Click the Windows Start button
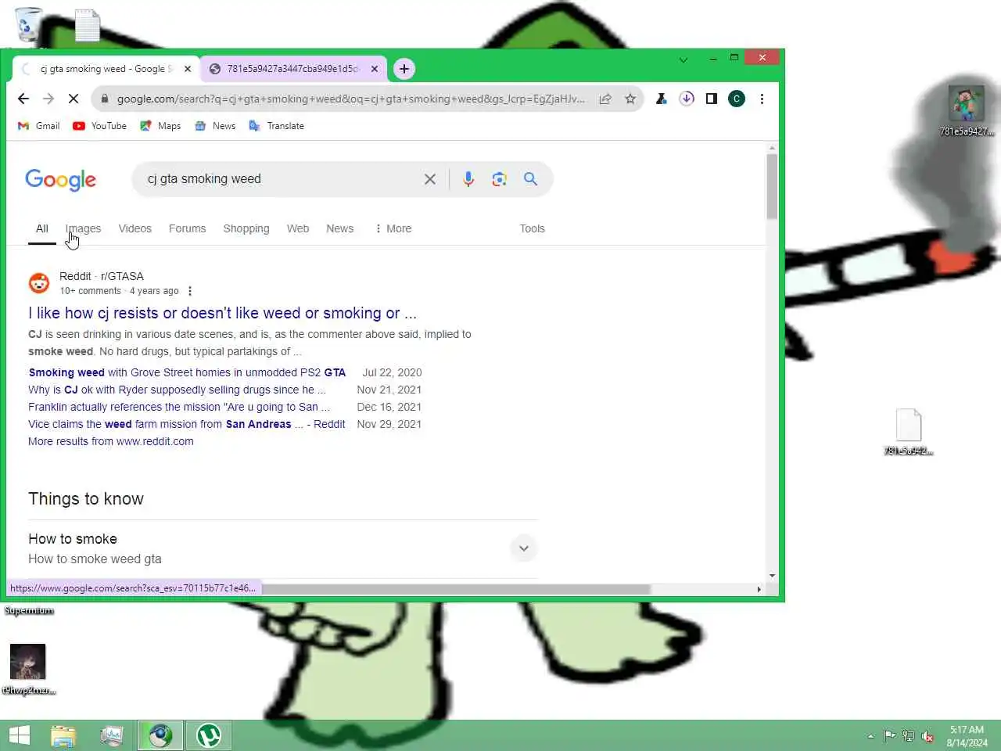 coord(20,735)
